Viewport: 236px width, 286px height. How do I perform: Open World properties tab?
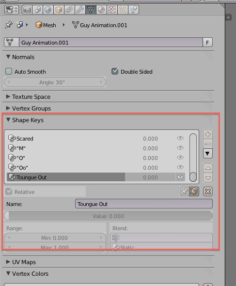[48, 10]
